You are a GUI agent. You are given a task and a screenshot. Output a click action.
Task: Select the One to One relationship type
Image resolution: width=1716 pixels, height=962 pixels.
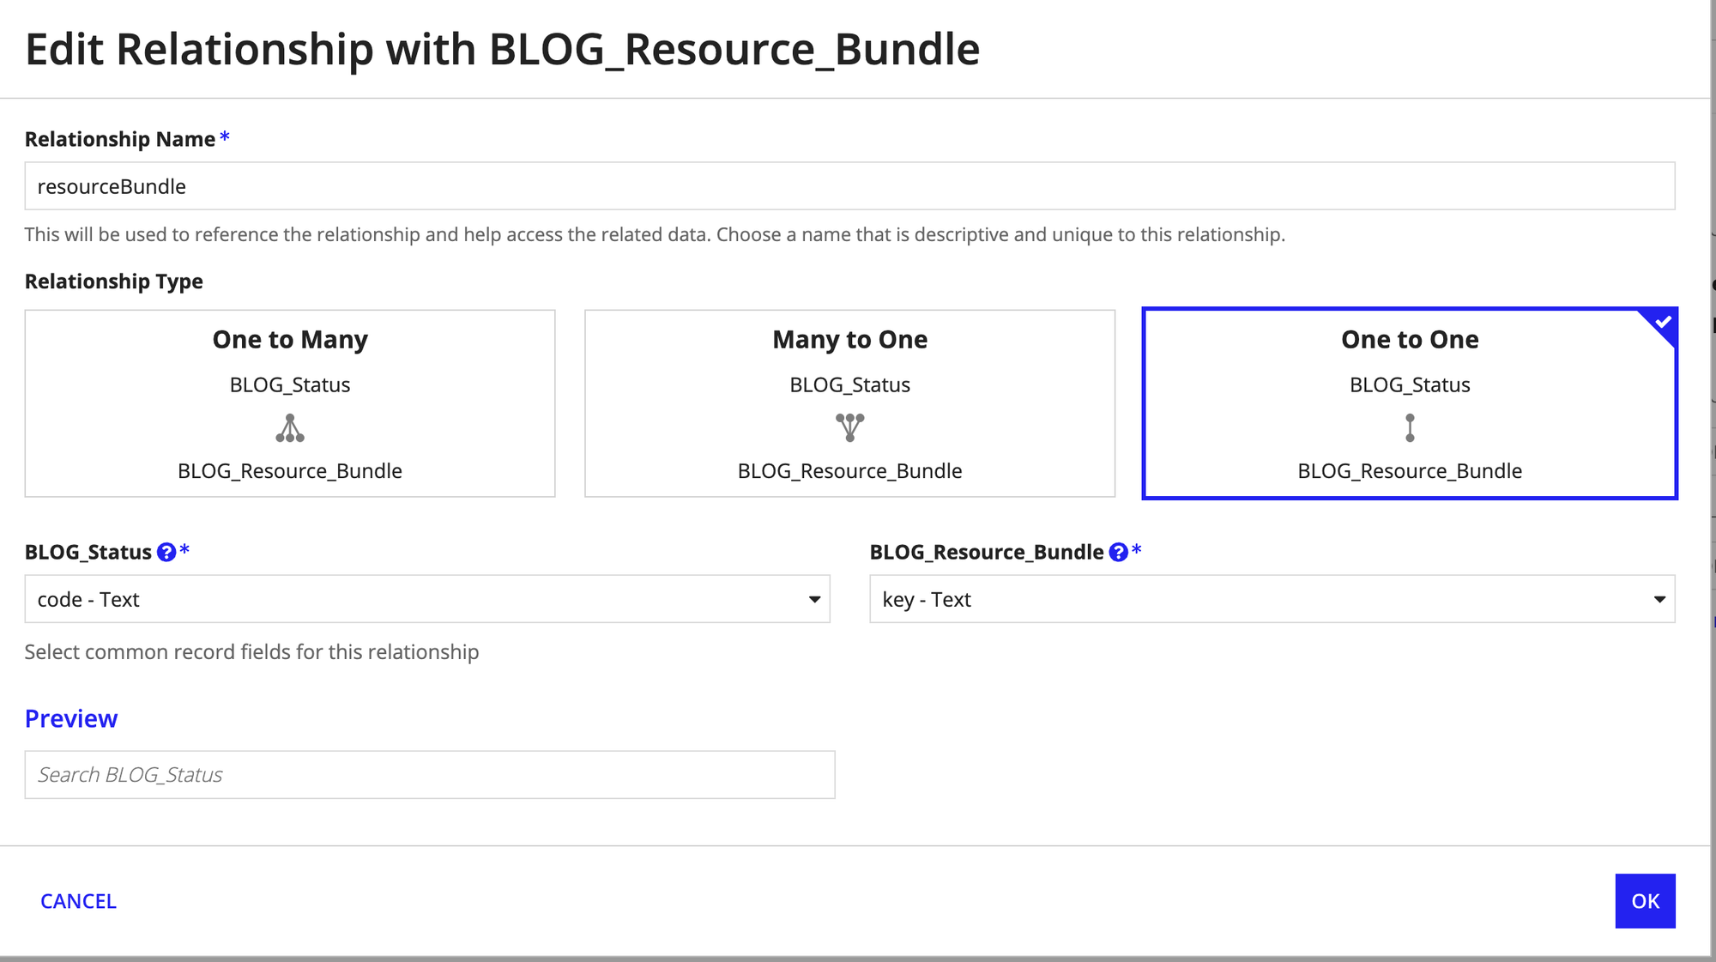[1409, 340]
